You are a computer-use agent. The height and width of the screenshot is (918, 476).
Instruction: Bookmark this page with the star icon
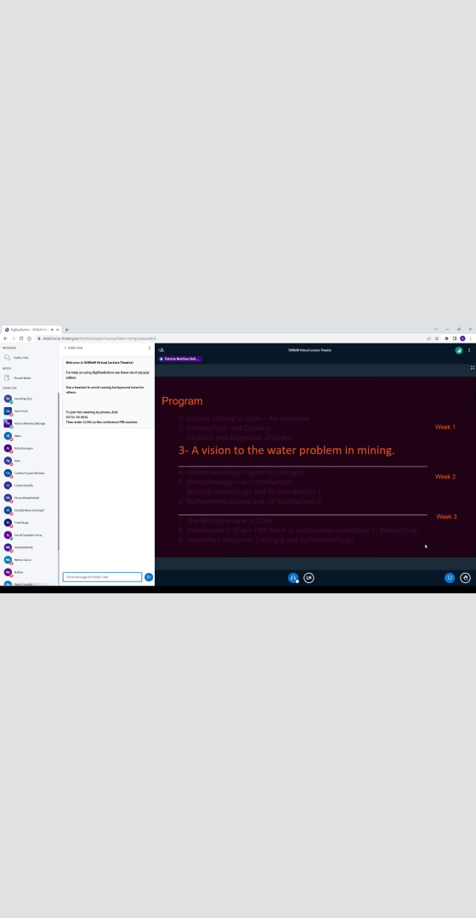[x=437, y=338]
